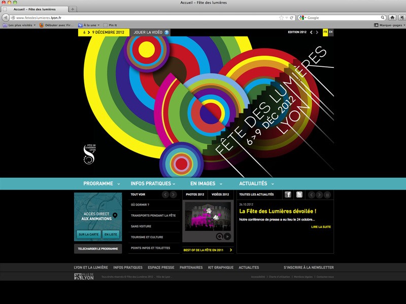Open the Tourisme et culture link
Screen dimensions: 406x304
[147, 237]
